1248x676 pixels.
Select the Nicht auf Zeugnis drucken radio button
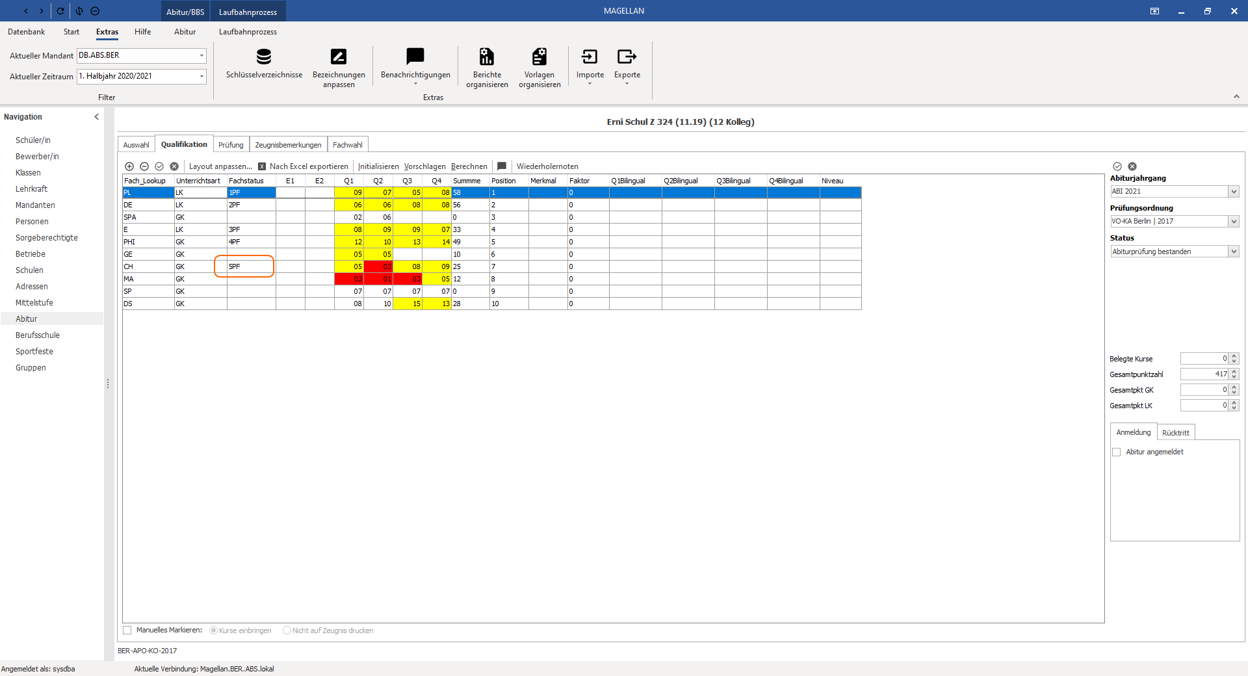coord(287,630)
